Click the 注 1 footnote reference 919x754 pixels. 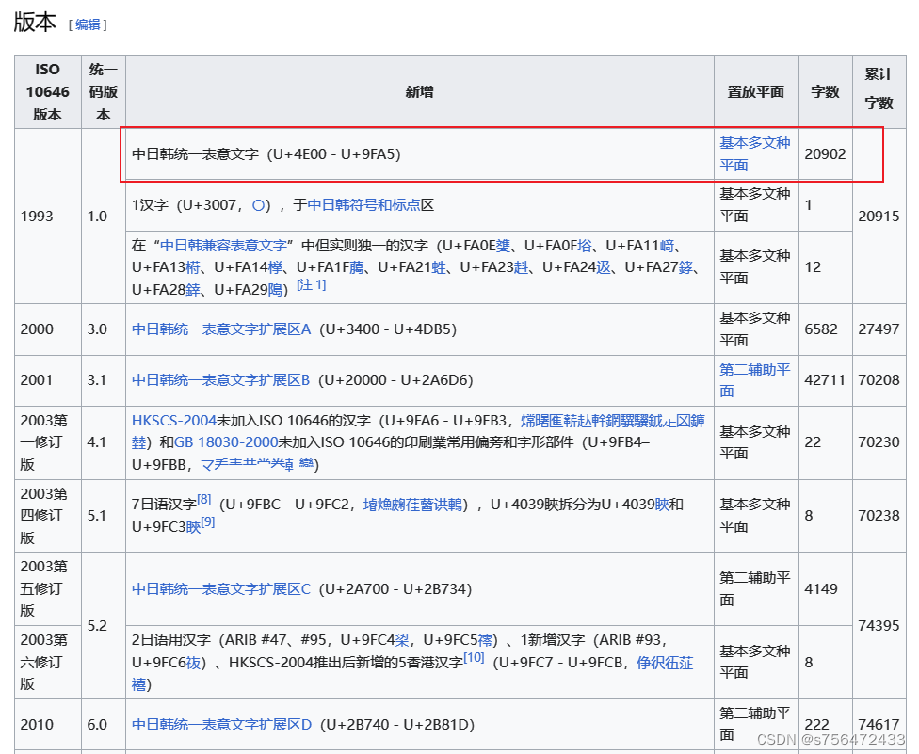point(312,285)
